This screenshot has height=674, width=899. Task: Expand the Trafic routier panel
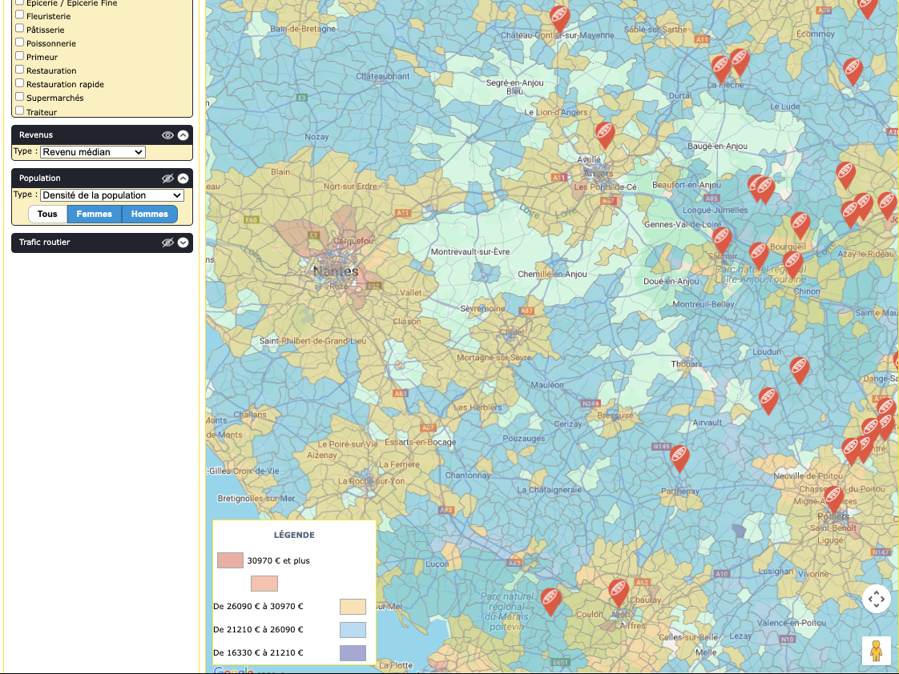click(x=183, y=243)
